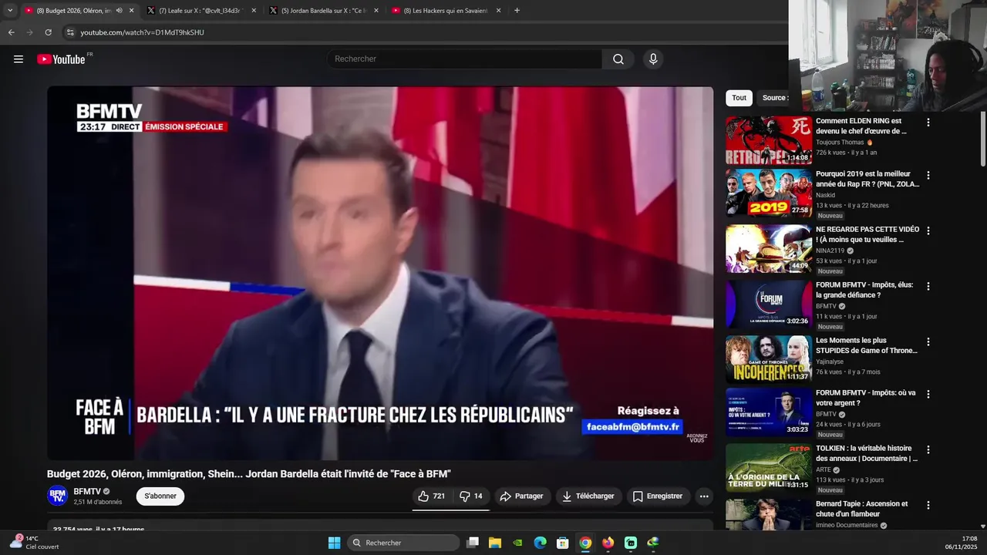
Task: Open options for Impôts, élus video
Action: click(928, 286)
